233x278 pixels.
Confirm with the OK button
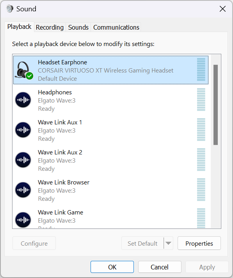coord(112,267)
